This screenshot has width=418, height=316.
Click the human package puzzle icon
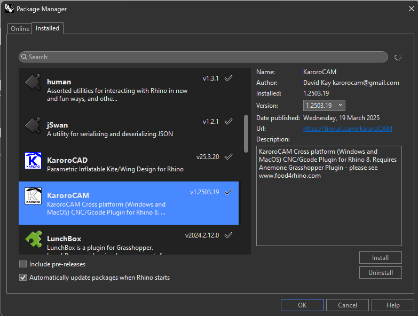click(x=33, y=82)
